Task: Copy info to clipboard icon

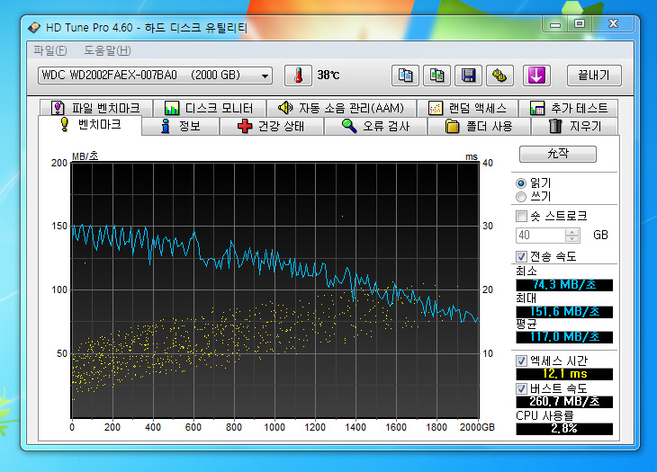Action: click(405, 76)
